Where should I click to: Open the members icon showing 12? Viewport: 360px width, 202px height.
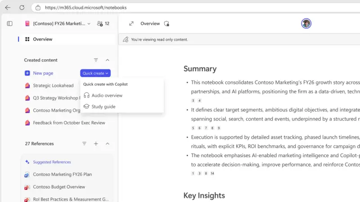[103, 24]
